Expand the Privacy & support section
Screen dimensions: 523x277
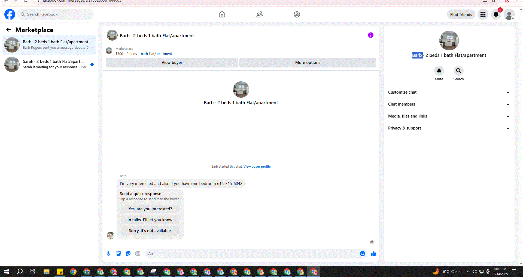[x=449, y=128]
